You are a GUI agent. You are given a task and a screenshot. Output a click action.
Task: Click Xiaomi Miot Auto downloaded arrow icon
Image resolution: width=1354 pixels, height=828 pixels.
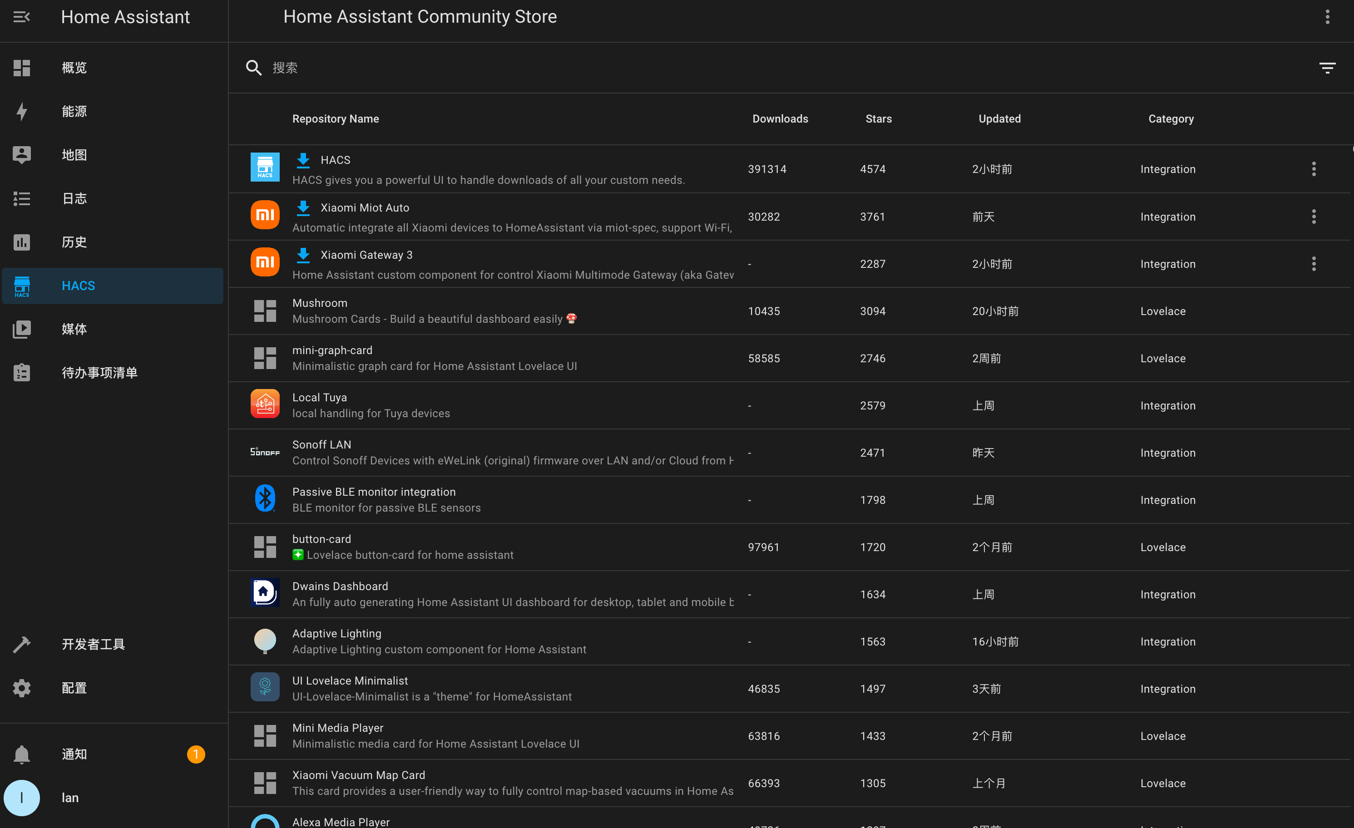(x=303, y=208)
